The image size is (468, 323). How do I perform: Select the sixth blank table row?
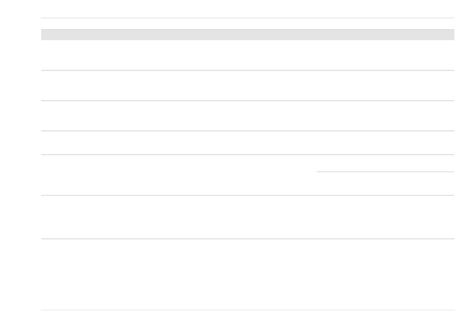click(x=247, y=217)
